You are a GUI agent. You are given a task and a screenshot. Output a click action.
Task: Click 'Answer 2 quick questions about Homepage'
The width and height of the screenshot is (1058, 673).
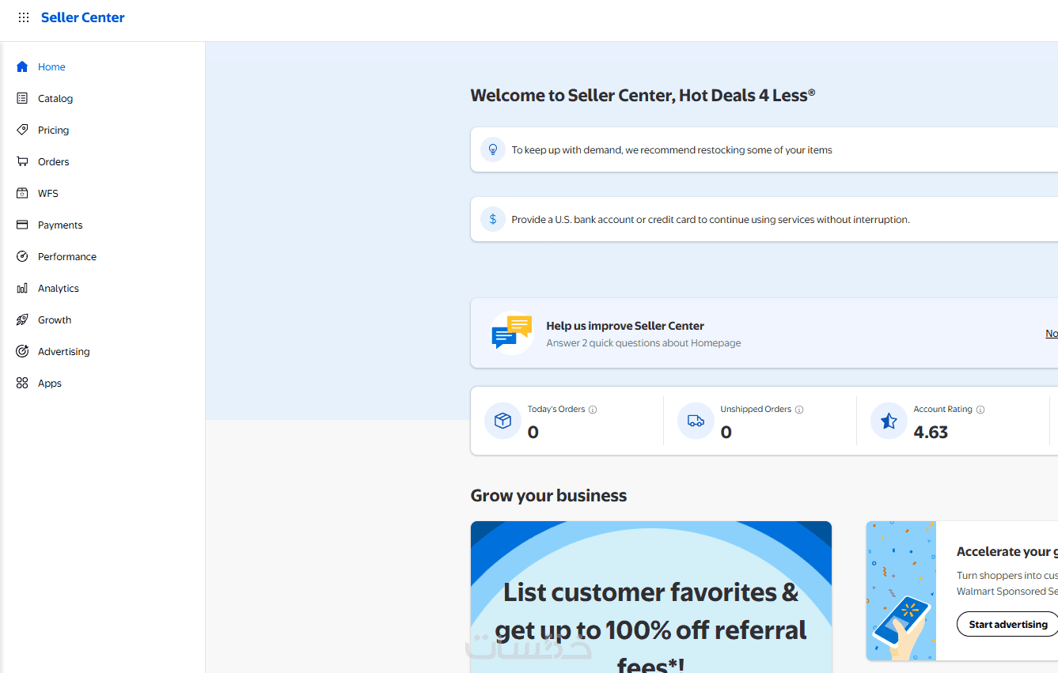pyautogui.click(x=643, y=343)
